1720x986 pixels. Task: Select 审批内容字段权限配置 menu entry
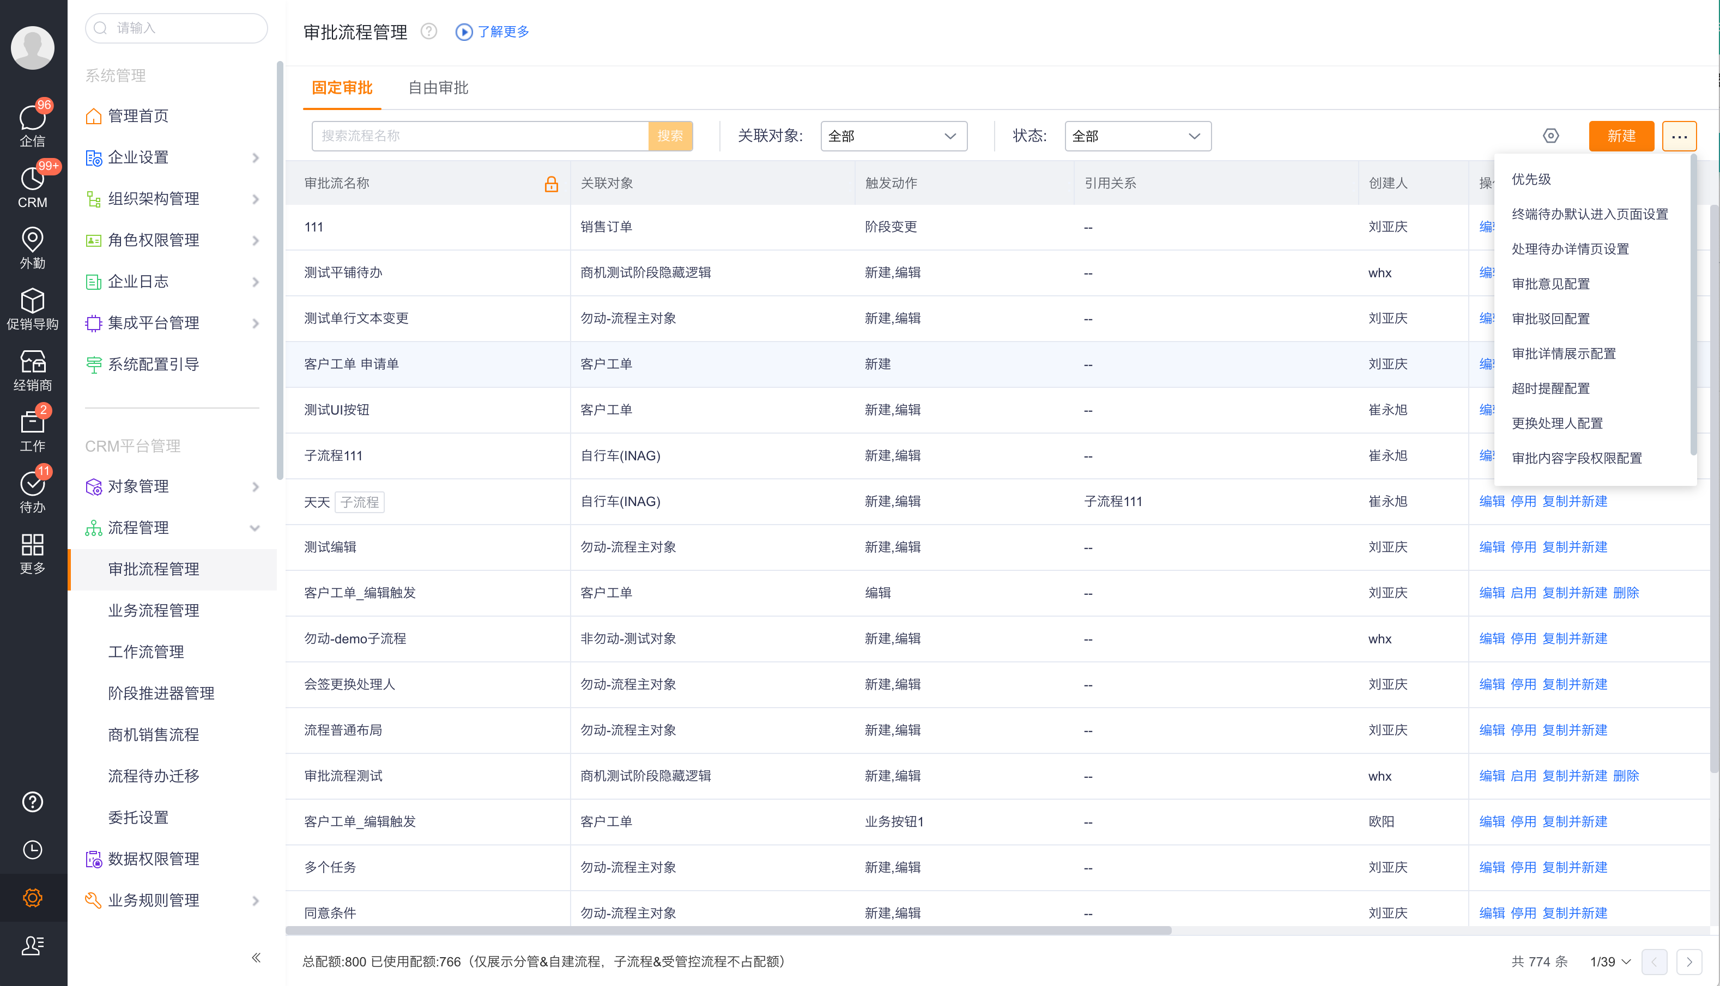[x=1577, y=458]
